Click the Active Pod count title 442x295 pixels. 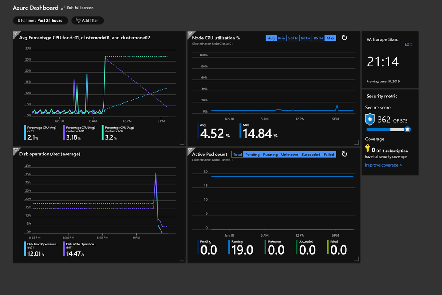(209, 155)
